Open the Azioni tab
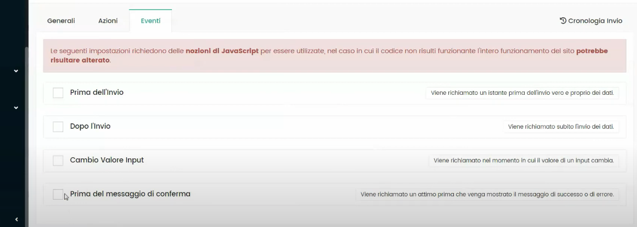 tap(108, 21)
